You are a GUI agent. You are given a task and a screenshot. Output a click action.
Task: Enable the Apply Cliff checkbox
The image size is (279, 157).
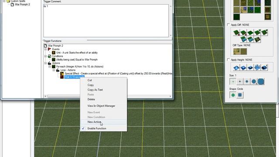[228, 25]
